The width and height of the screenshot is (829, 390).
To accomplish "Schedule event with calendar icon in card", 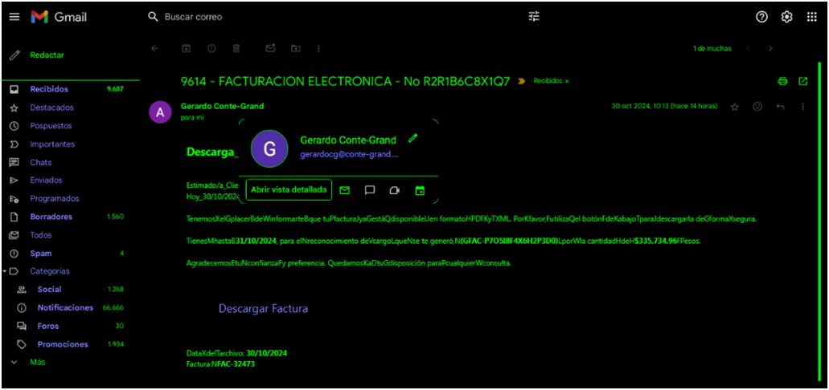I will click(x=420, y=190).
